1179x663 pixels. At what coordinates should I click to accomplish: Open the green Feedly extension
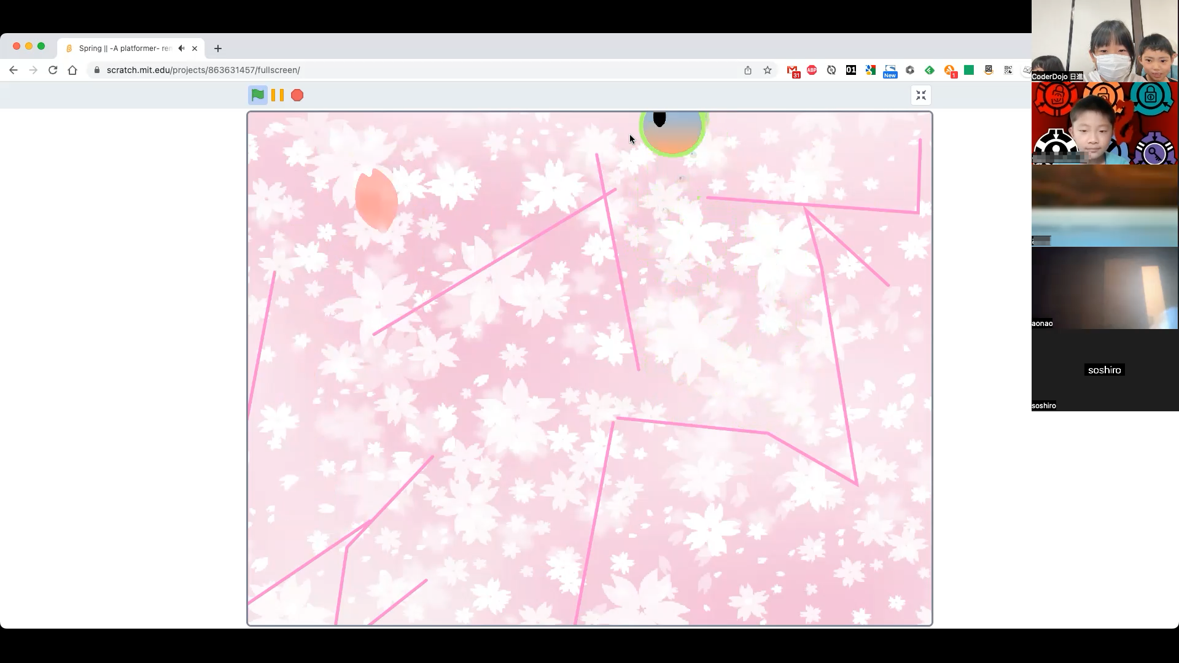coord(930,70)
